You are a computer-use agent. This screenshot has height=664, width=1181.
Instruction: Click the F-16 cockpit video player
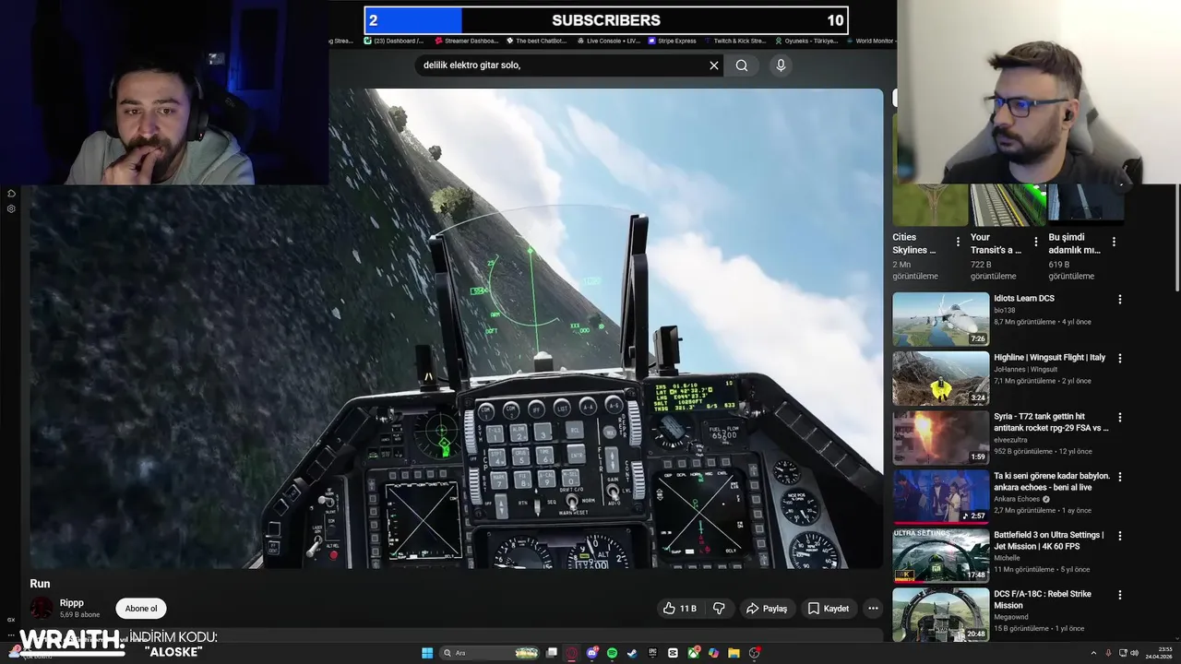tap(457, 328)
